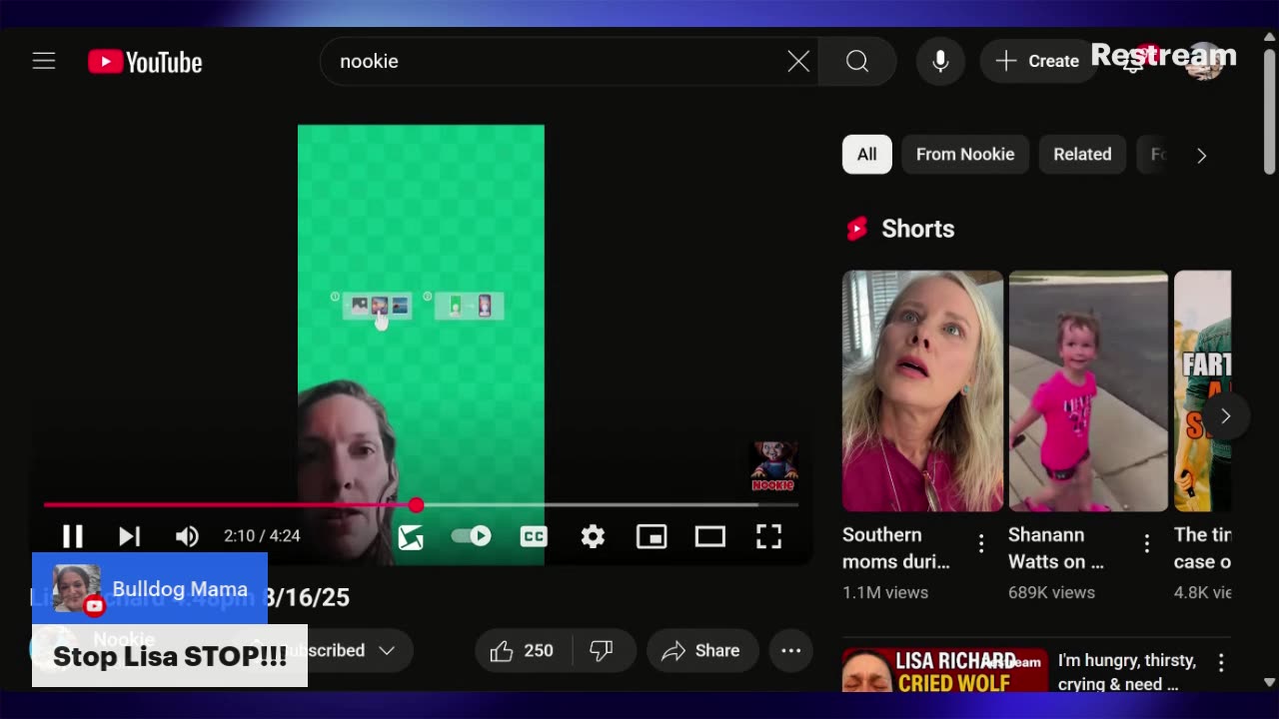This screenshot has height=719, width=1279.
Task: Click the 689K views text
Action: [1052, 593]
